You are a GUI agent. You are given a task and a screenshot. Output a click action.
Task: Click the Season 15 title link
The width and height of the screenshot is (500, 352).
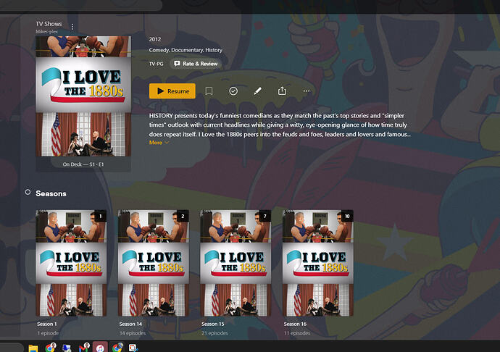pyautogui.click(x=213, y=324)
